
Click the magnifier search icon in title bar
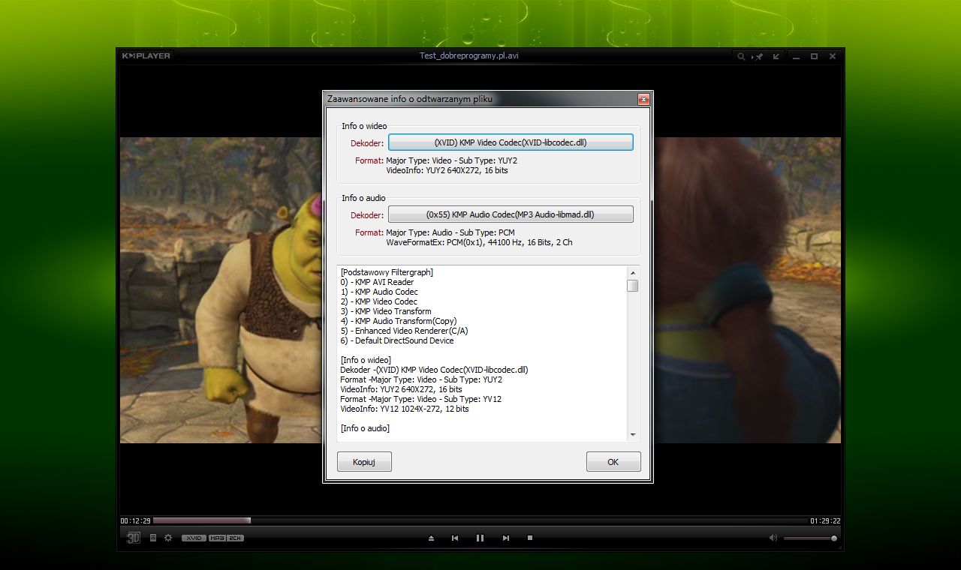[741, 56]
